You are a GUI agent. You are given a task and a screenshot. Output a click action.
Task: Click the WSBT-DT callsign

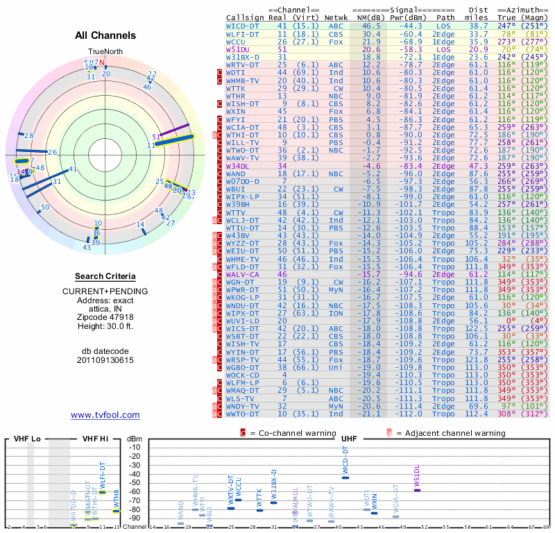(x=242, y=337)
